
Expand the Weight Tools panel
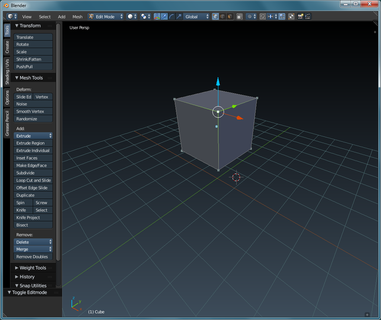[x=17, y=268]
